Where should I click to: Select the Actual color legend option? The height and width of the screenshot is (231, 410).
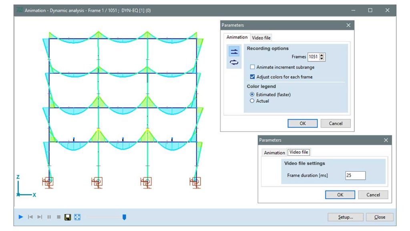point(252,101)
